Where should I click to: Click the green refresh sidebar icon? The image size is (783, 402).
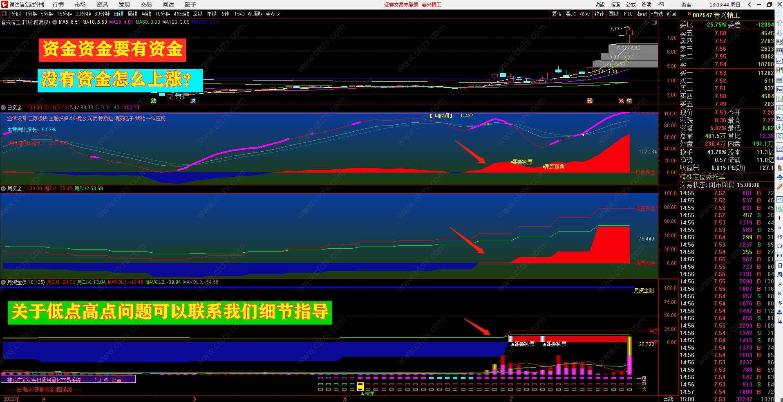pyautogui.click(x=779, y=209)
